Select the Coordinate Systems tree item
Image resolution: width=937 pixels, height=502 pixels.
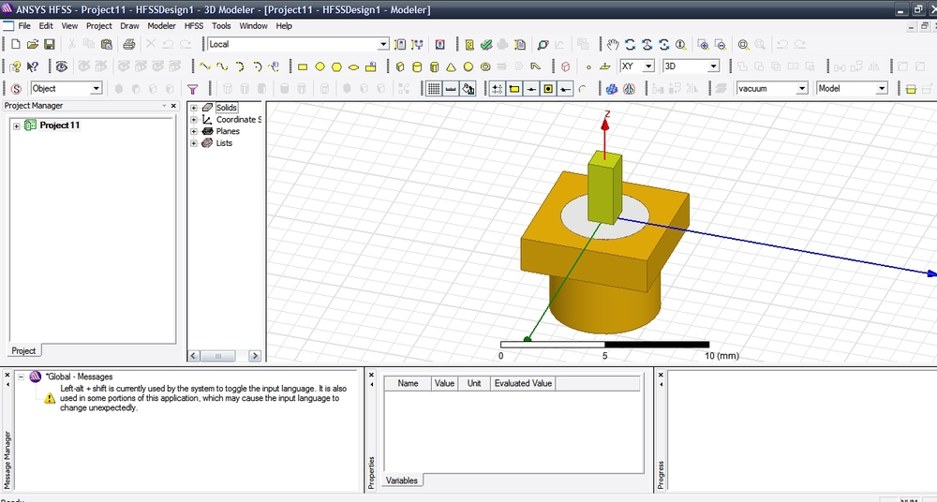(238, 120)
